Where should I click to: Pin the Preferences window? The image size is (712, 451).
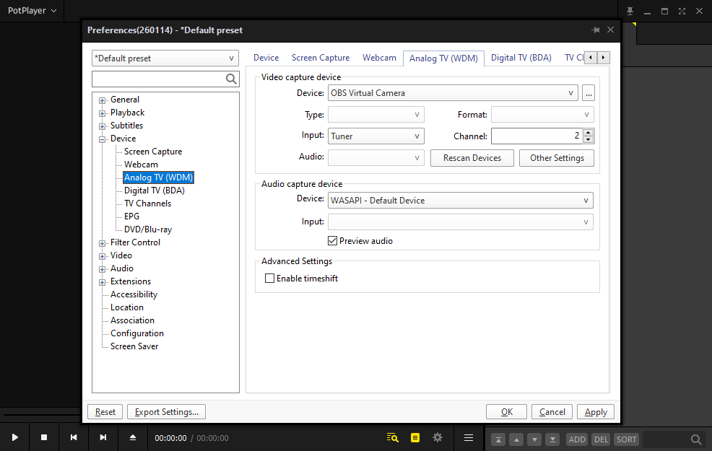(595, 30)
